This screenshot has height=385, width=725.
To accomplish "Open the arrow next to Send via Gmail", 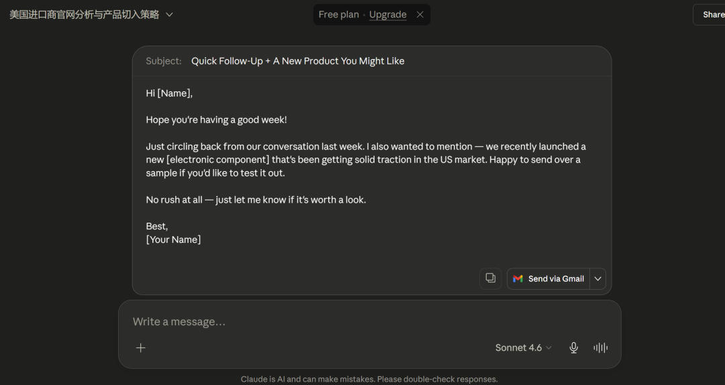I will (x=597, y=279).
